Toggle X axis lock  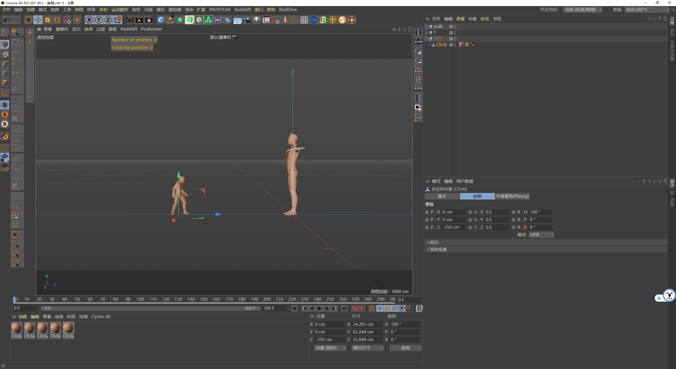click(89, 20)
